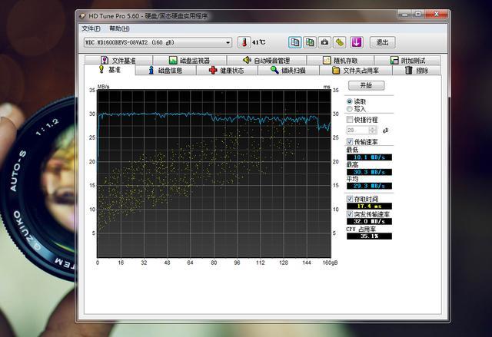Click the HD Tune Pro title bar icon
492x337 pixels.
pyautogui.click(x=82, y=16)
